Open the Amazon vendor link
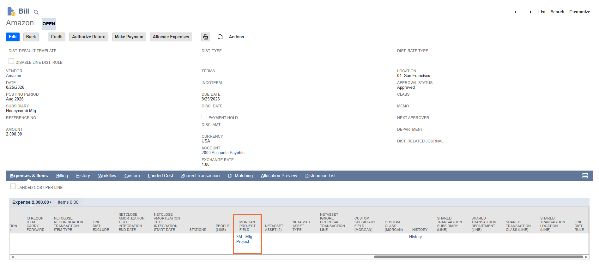The width and height of the screenshot is (599, 265). pyautogui.click(x=14, y=76)
